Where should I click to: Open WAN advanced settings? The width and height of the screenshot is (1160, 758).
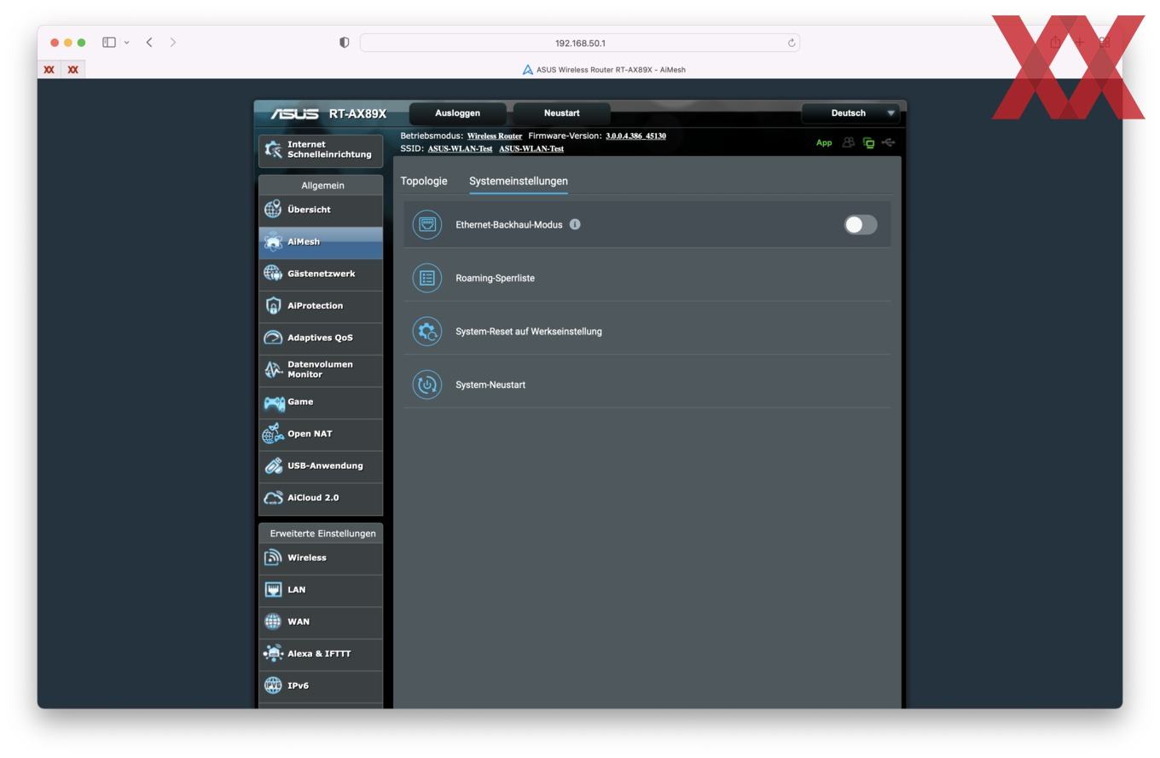[321, 622]
